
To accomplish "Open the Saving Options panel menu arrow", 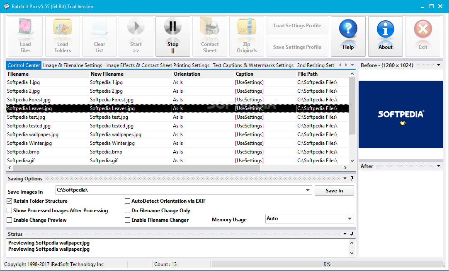I will tap(345, 178).
